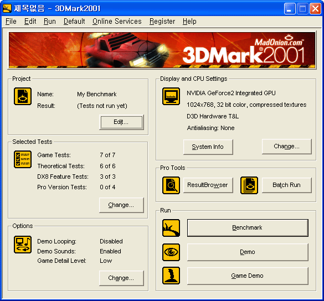The image size is (324, 301).
Task: Click the Edit... button in Project
Action: (x=121, y=122)
